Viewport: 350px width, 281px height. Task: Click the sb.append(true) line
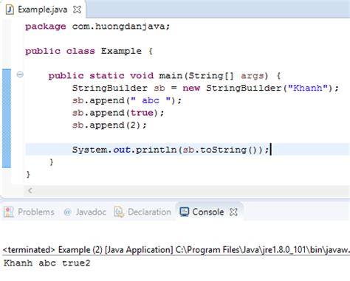click(118, 113)
